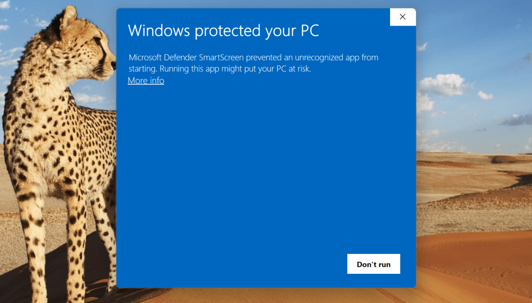The image size is (532, 303).
Task: Click the blue SmartScreen dialog body
Action: [x=266, y=168]
